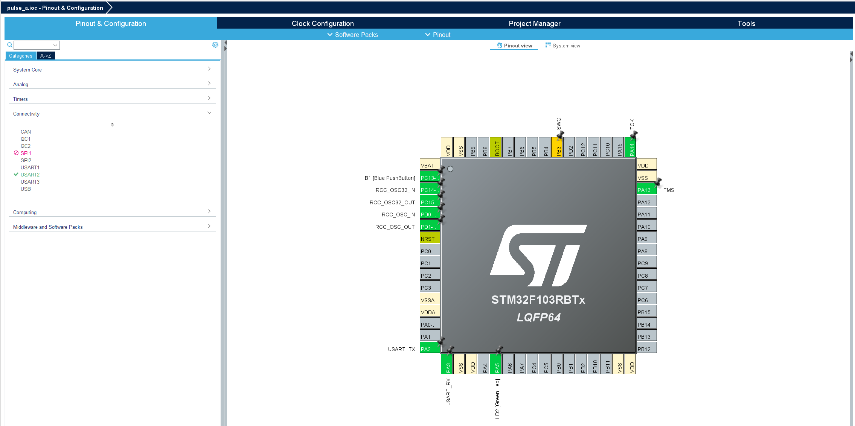This screenshot has height=426, width=855.
Task: Switch to System view
Action: point(563,46)
